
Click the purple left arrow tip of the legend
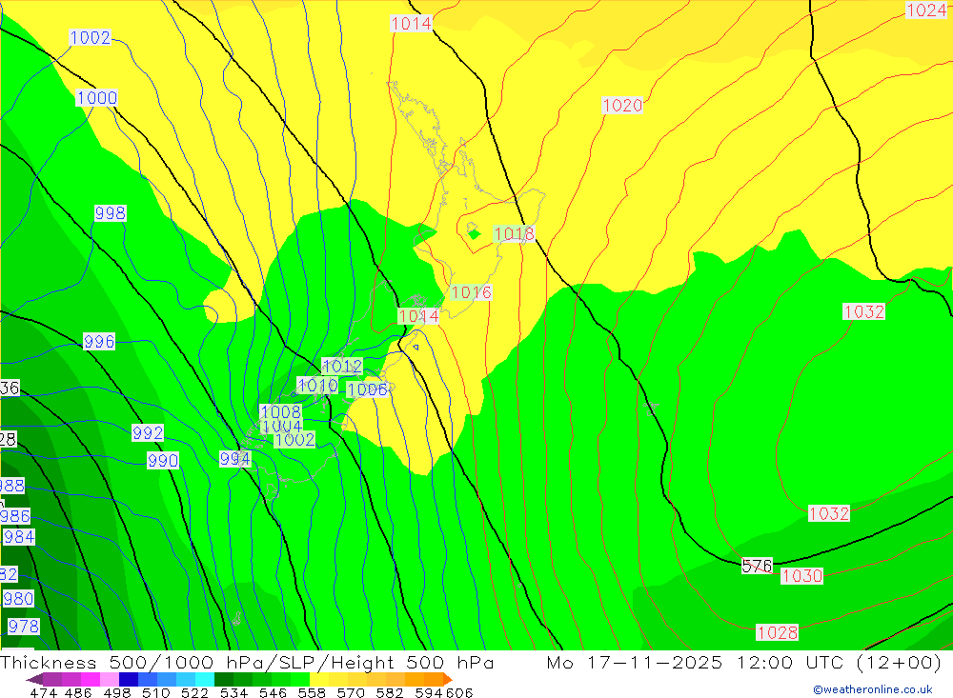[x=34, y=679]
